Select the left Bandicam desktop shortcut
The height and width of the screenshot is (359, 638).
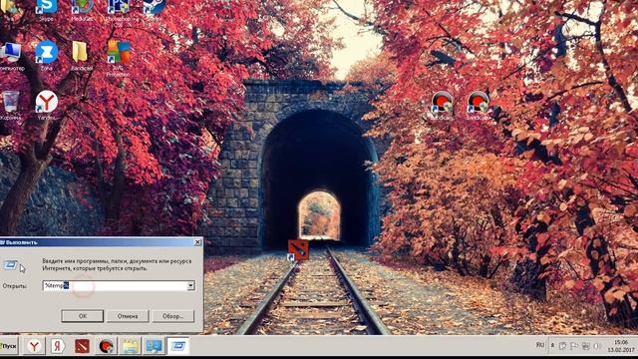click(441, 105)
